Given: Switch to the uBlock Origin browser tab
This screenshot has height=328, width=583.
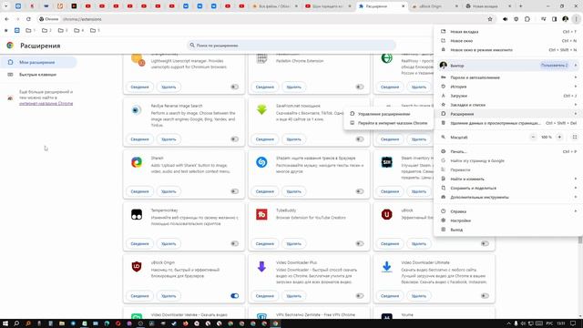Looking at the screenshot, I should [x=435, y=6].
